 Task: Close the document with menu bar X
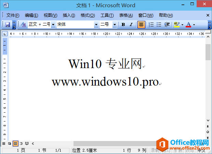pyautogui.click(x=208, y=15)
